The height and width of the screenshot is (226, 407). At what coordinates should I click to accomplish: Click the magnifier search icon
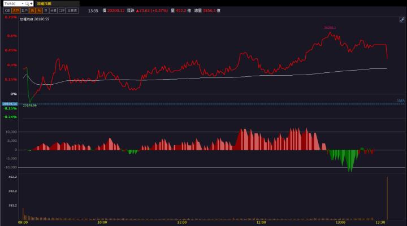(27, 3)
